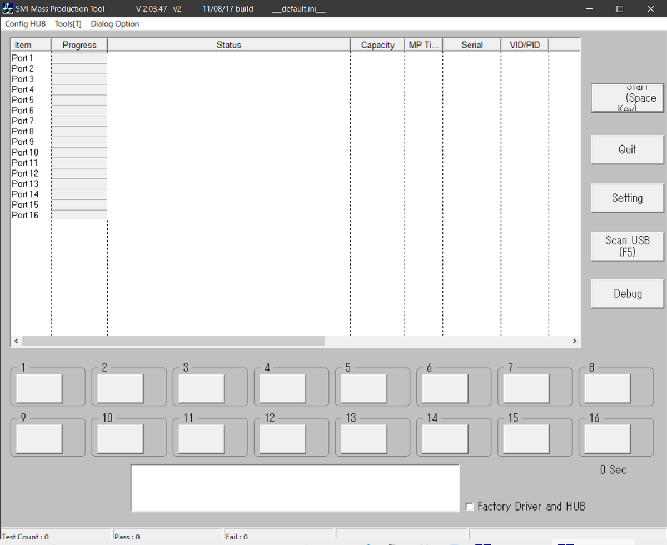Click the port 2 slot button

pyautogui.click(x=120, y=388)
